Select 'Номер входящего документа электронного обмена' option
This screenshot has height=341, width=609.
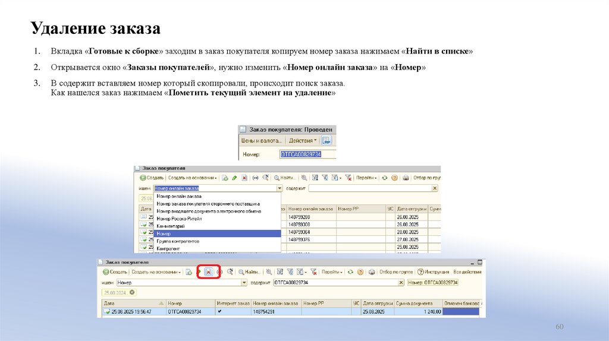(218, 211)
